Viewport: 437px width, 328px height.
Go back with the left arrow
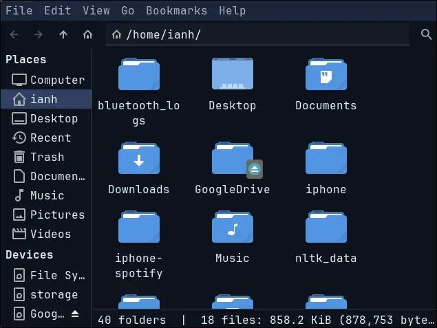[x=14, y=34]
